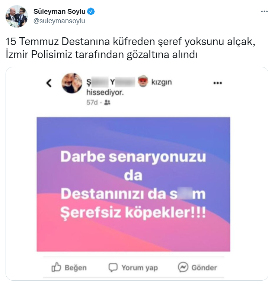
Task: Click the back arrow in the Facebook post
Action: [x=49, y=83]
